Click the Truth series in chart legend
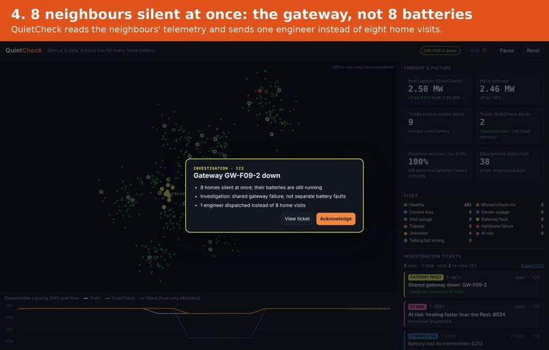 pos(92,298)
